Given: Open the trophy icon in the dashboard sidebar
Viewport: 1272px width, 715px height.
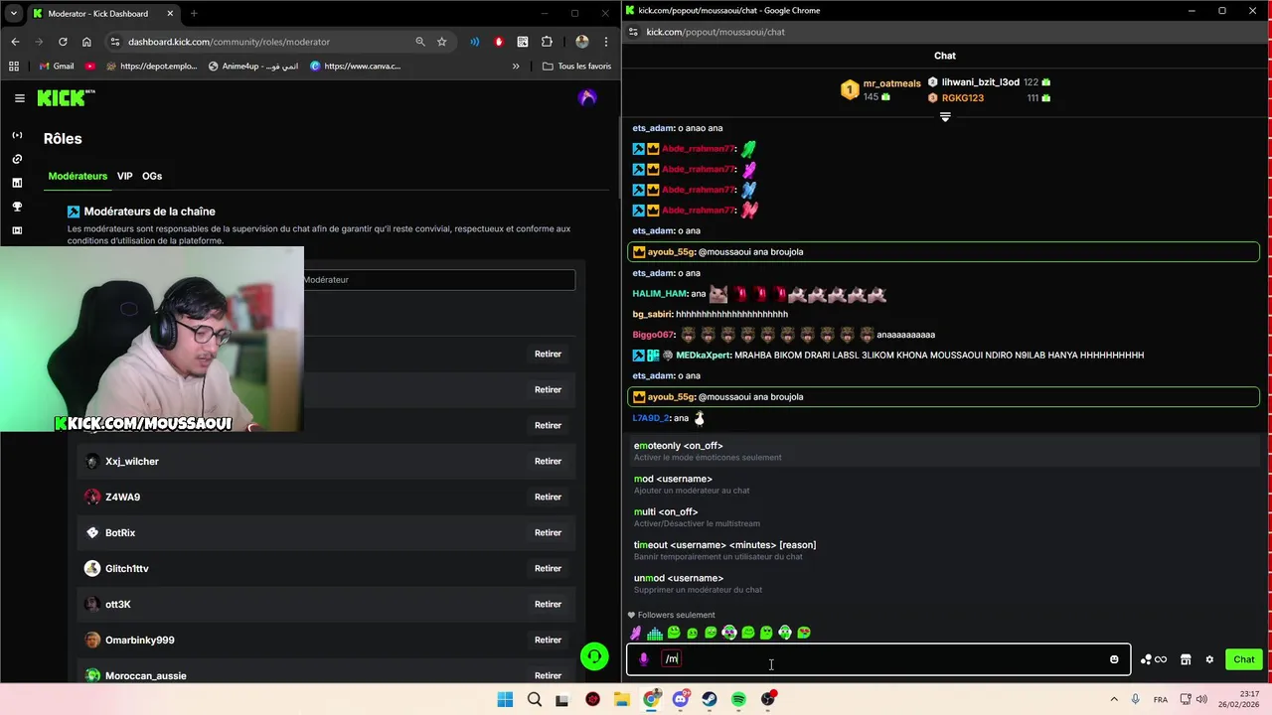Looking at the screenshot, I should click(x=17, y=207).
